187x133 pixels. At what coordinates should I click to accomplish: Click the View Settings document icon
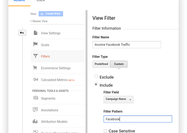36,33
